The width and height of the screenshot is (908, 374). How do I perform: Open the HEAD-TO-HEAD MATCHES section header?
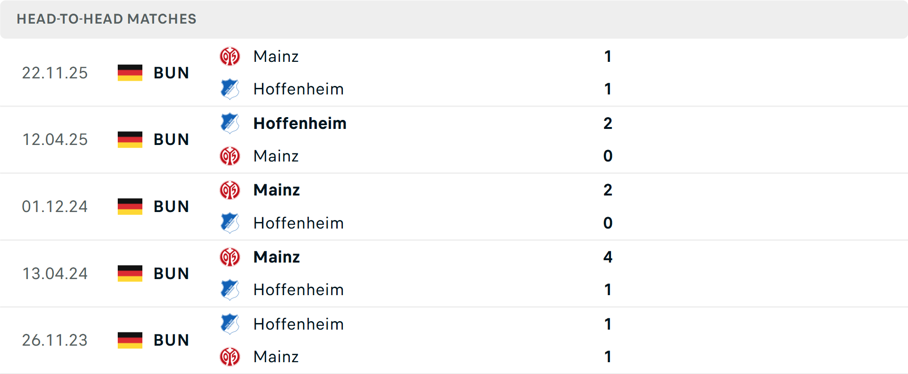(x=106, y=19)
